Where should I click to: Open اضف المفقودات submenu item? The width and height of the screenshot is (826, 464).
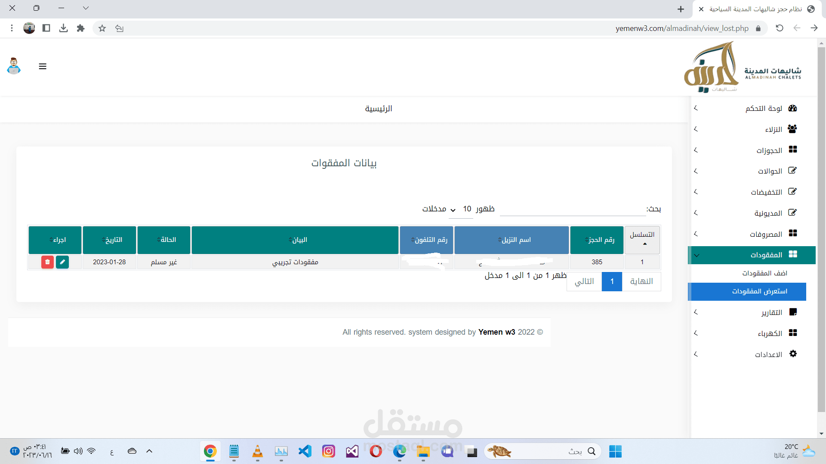click(x=764, y=273)
